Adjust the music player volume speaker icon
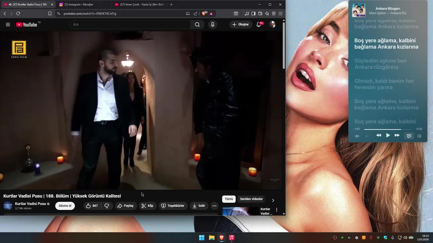433x243 pixels. (357, 136)
